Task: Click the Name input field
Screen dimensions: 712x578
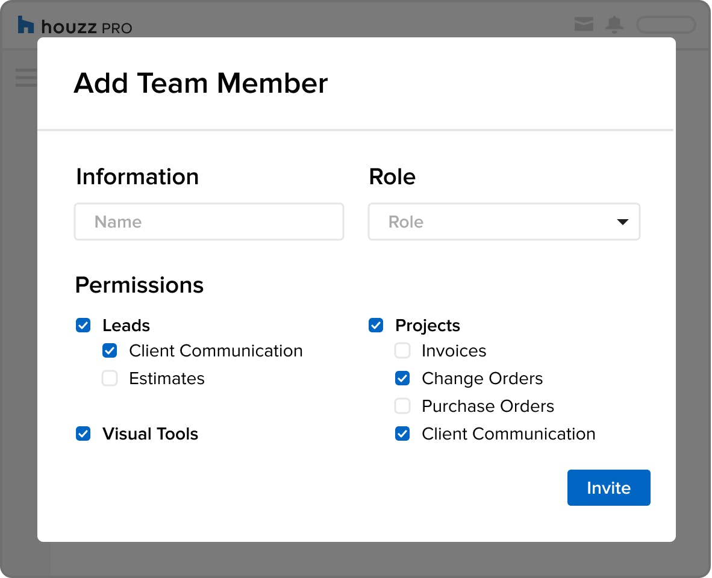Action: point(209,222)
